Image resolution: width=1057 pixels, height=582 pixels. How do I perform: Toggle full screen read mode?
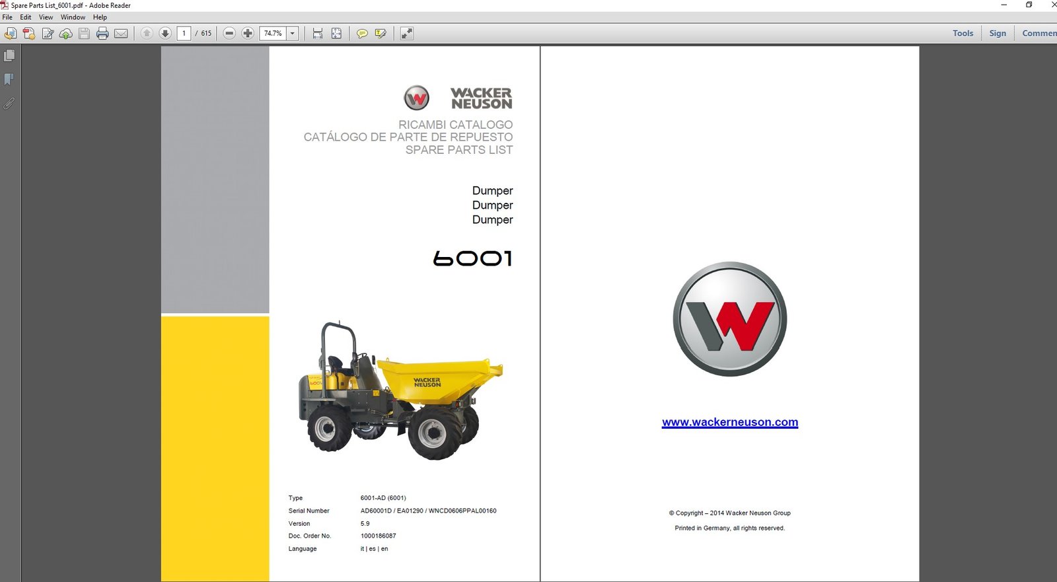click(x=407, y=33)
